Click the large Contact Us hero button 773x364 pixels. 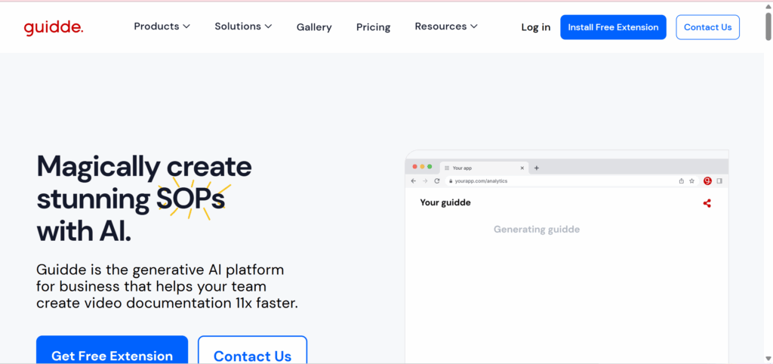(252, 355)
